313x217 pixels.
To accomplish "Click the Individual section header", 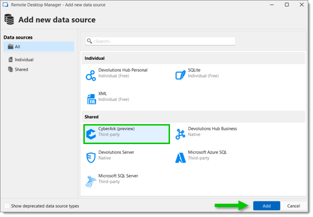I will point(193,58).
